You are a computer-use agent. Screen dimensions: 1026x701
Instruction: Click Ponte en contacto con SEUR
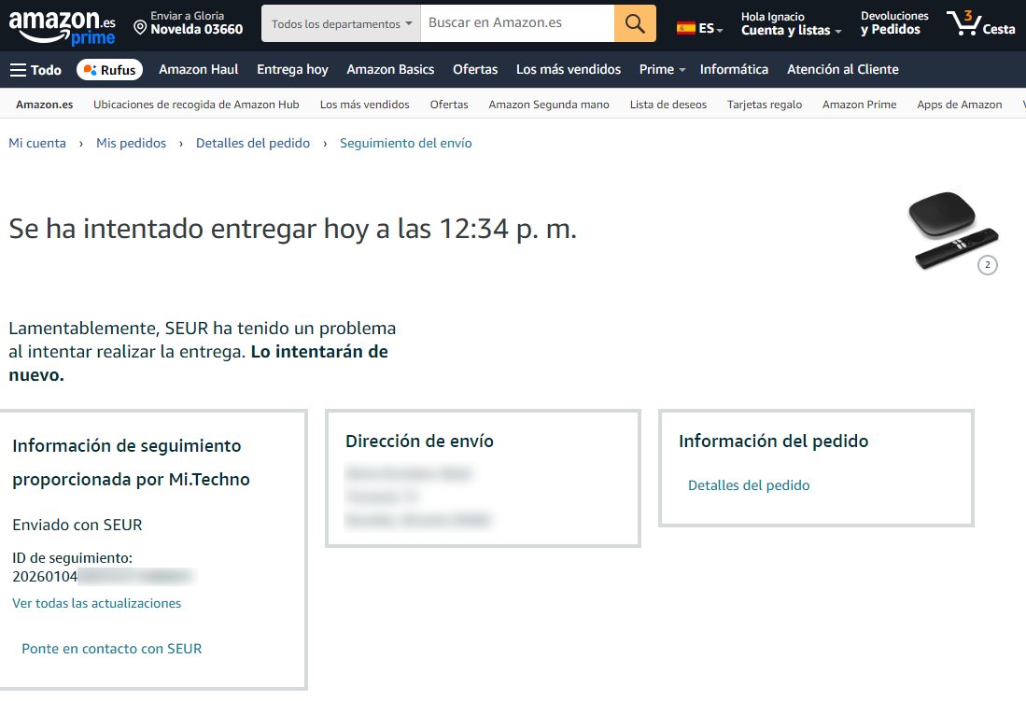click(x=112, y=649)
